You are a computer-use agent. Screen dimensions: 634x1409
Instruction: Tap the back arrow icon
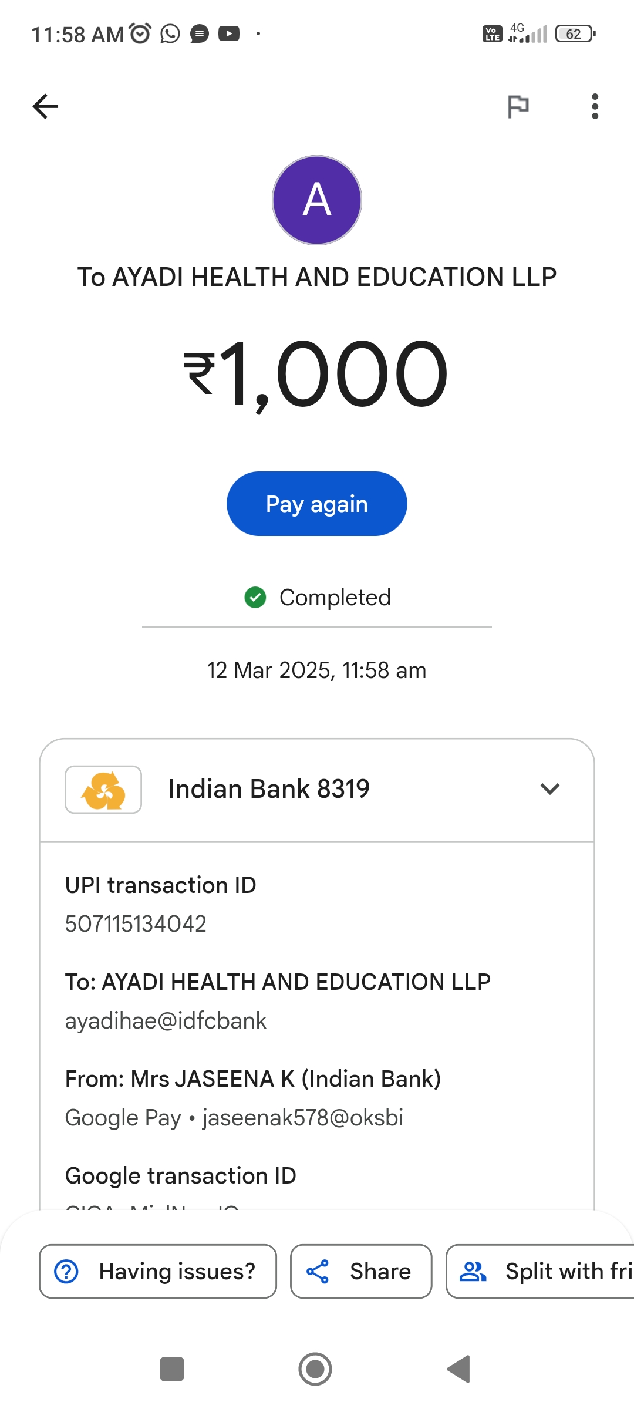[45, 106]
